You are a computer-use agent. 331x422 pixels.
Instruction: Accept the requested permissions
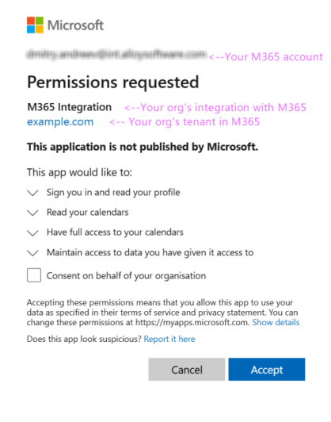[267, 370]
